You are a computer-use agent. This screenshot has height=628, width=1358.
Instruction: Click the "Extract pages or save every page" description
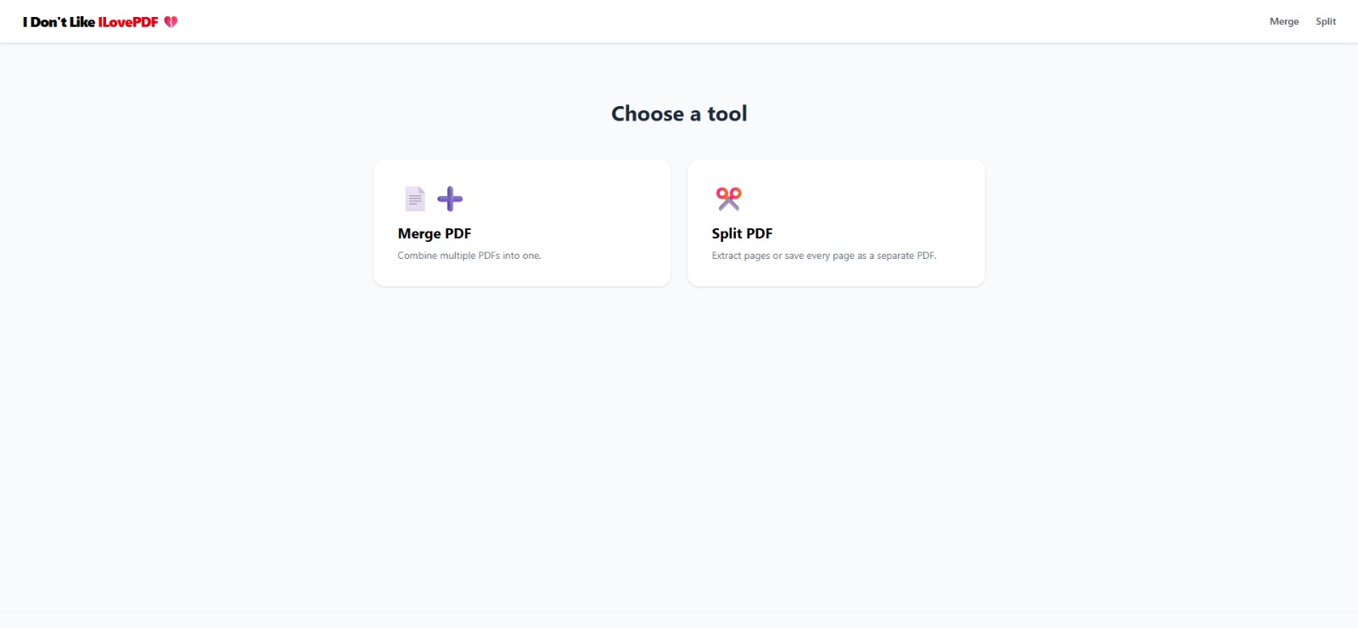tap(823, 255)
